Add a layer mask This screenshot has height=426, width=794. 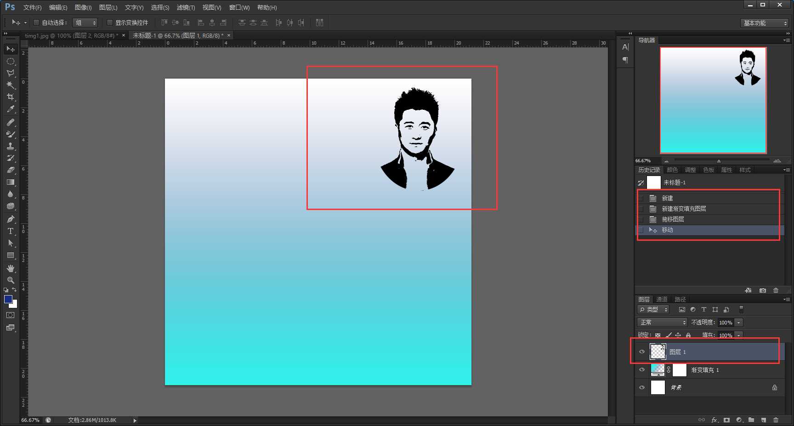(x=726, y=420)
